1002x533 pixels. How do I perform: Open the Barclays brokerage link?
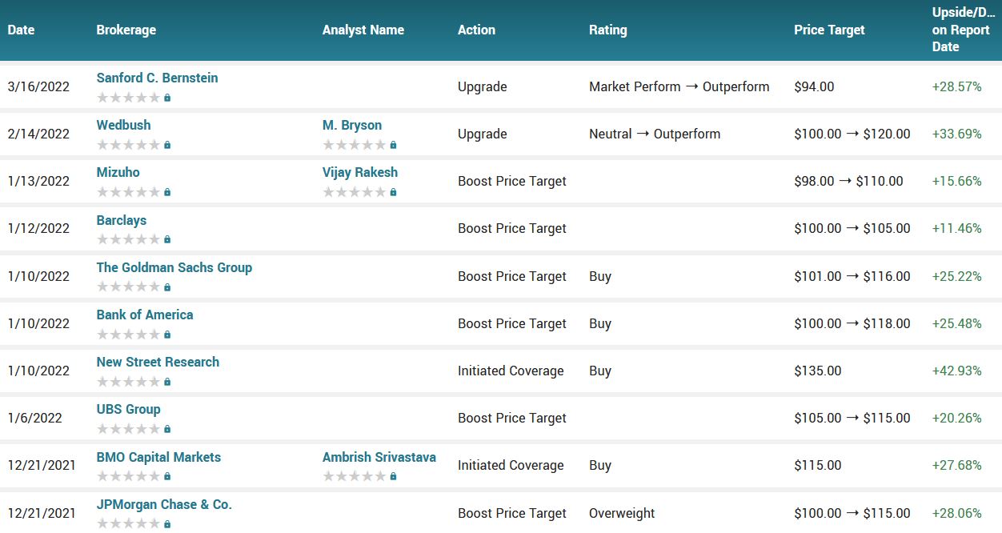pos(122,220)
